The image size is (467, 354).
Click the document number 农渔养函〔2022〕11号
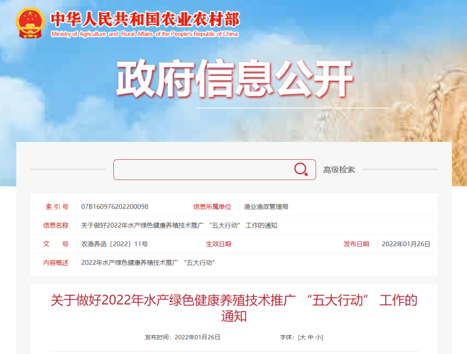pos(114,244)
